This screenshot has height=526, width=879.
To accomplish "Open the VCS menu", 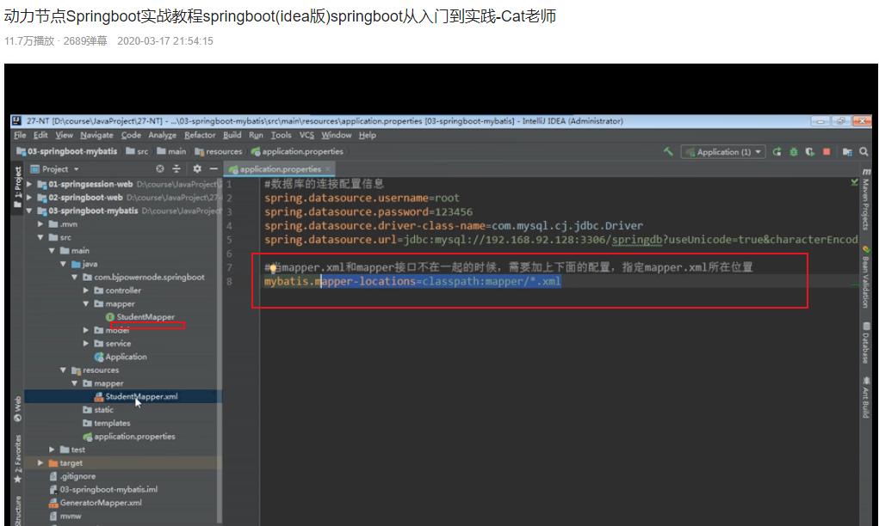I will [306, 136].
